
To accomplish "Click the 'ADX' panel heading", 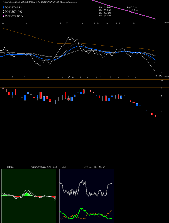I will (64, 167).
